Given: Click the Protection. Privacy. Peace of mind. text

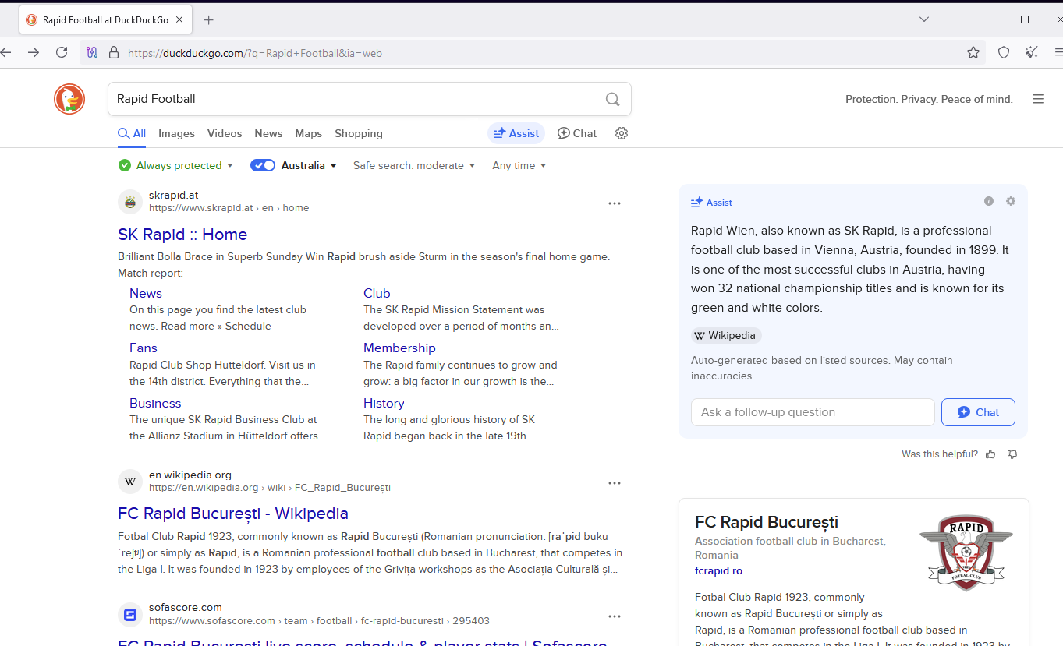Looking at the screenshot, I should [929, 99].
